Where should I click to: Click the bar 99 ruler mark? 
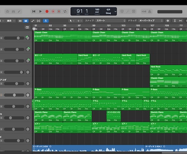point(94,26)
